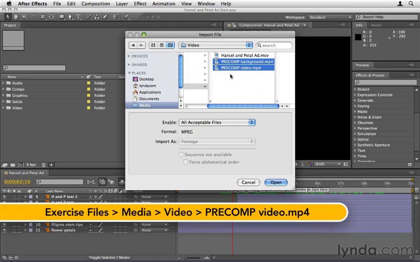This screenshot has width=420, height=262.
Task: Adjust the timeline zoom slider
Action: (192, 258)
